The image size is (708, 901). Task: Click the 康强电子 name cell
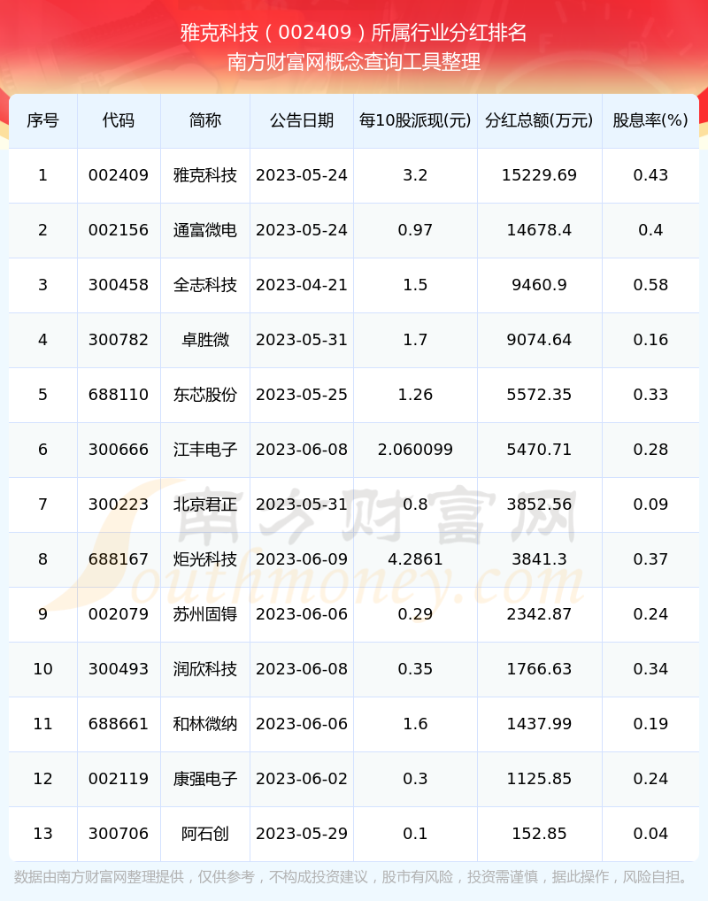coord(205,779)
